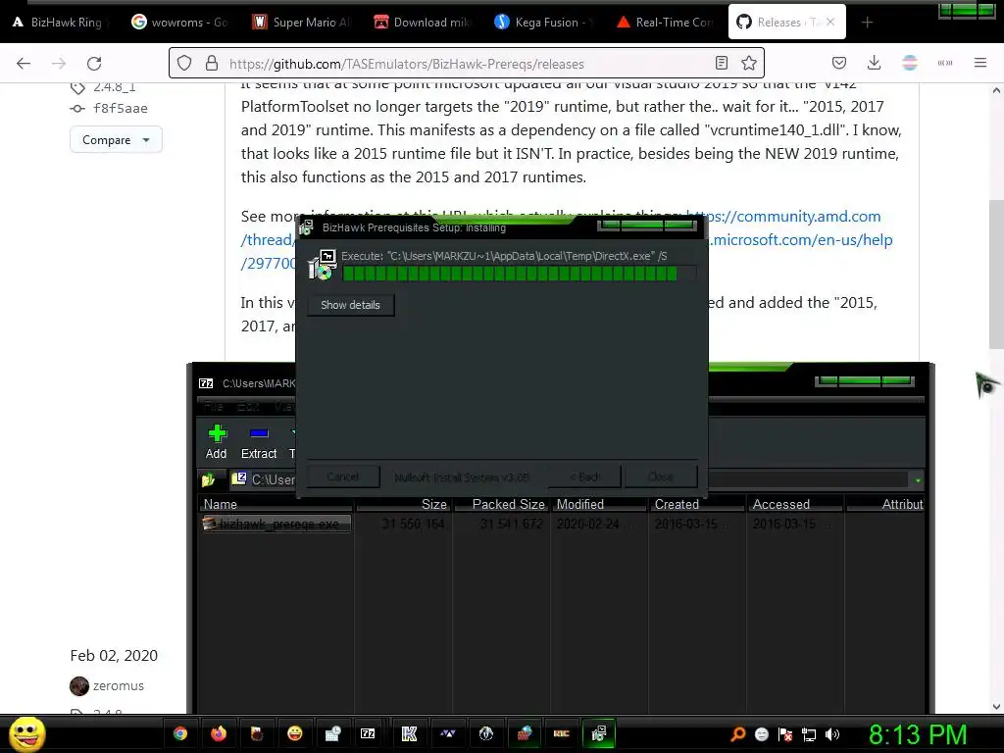Screen dimensions: 1004x753
Task: Open the network tray icon
Action: point(809,734)
